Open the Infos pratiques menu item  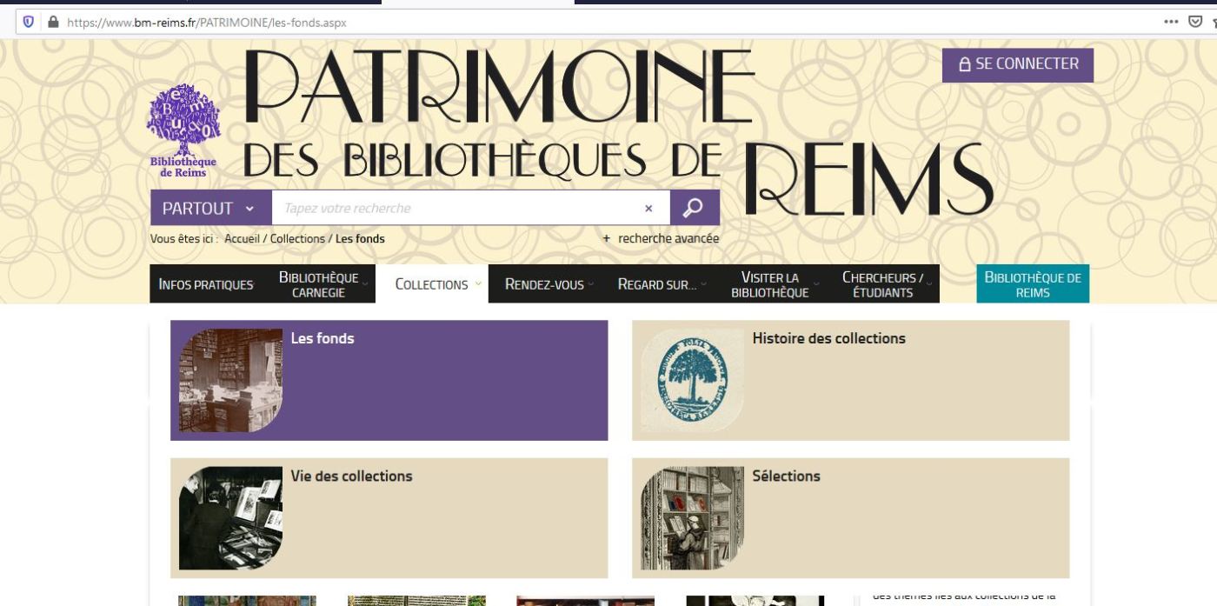(206, 284)
